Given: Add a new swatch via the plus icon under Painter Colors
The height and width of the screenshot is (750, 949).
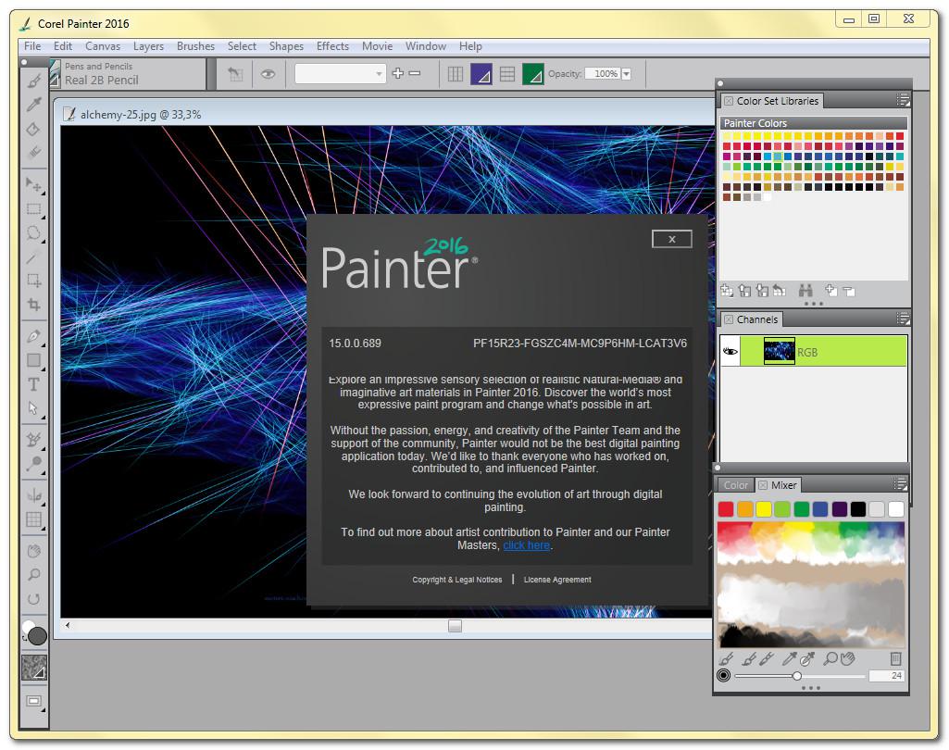Looking at the screenshot, I should point(831,291).
